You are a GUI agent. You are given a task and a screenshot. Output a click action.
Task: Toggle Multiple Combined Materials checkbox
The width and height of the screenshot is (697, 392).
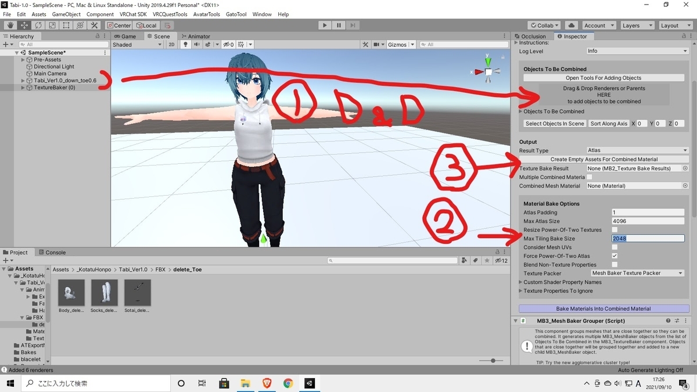(x=590, y=177)
